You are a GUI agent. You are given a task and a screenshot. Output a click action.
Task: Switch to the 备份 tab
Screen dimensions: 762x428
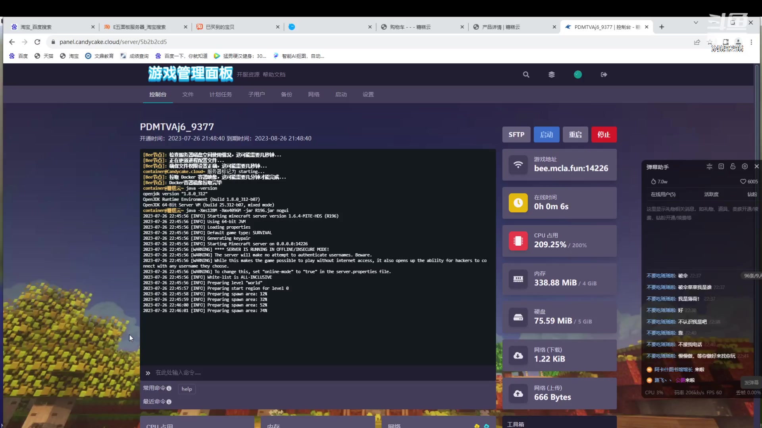coord(286,94)
